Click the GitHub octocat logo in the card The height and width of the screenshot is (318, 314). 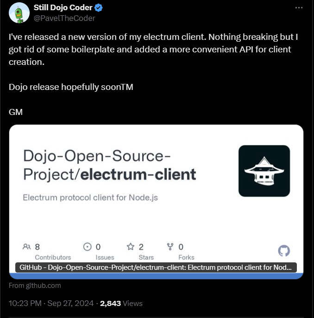284,251
